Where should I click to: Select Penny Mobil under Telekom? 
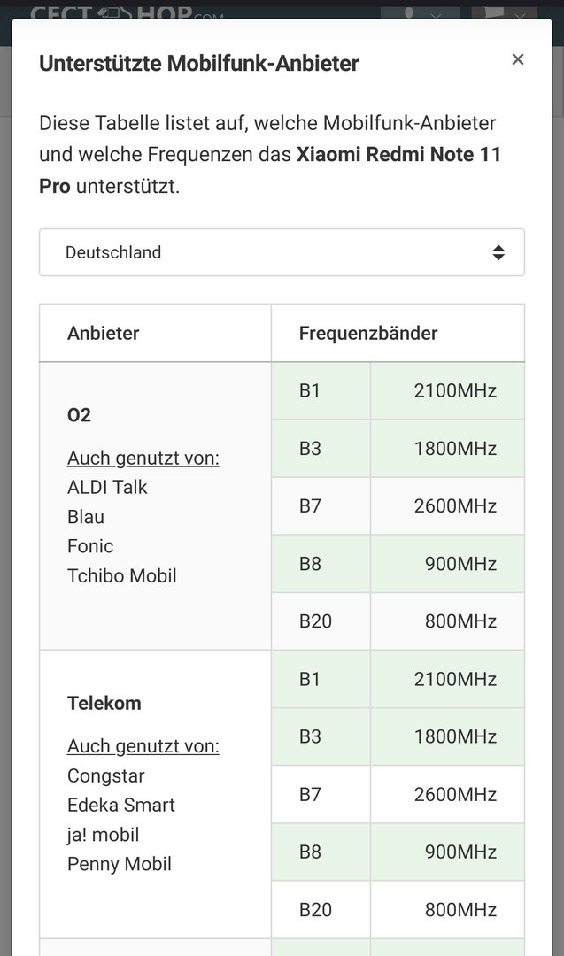[x=120, y=864]
